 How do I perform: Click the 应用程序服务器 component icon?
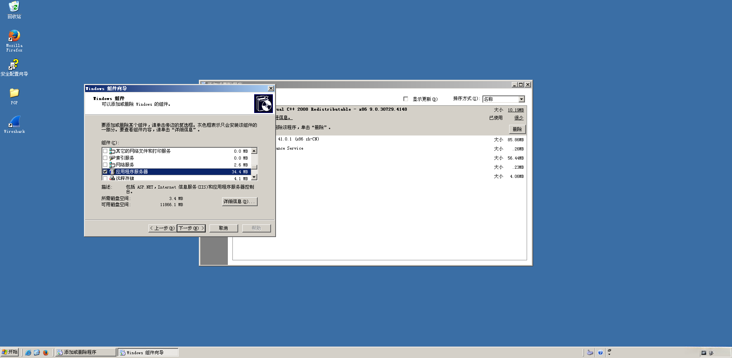click(112, 172)
